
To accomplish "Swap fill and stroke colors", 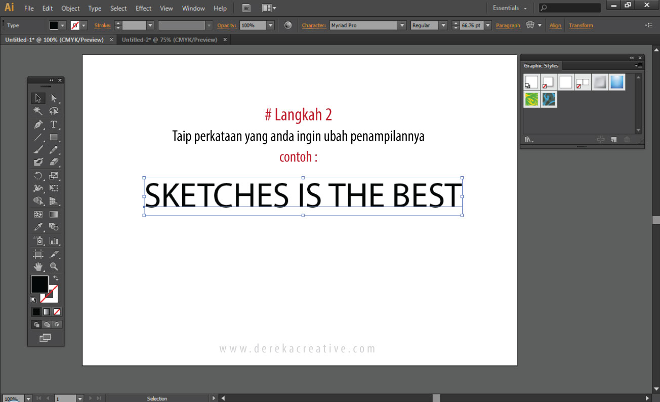I will pyautogui.click(x=56, y=278).
